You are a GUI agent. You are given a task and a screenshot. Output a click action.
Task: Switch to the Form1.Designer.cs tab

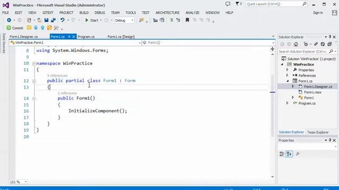coord(23,36)
